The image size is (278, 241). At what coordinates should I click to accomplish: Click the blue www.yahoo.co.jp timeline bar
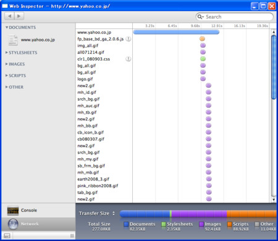176,32
